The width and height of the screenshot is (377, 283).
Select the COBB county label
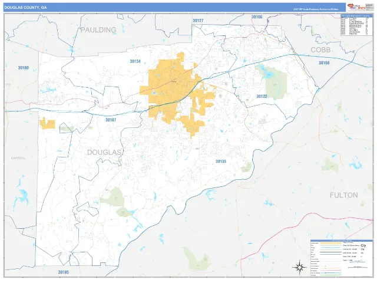coord(320,50)
